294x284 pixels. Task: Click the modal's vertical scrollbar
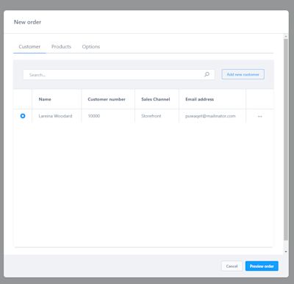click(x=286, y=139)
